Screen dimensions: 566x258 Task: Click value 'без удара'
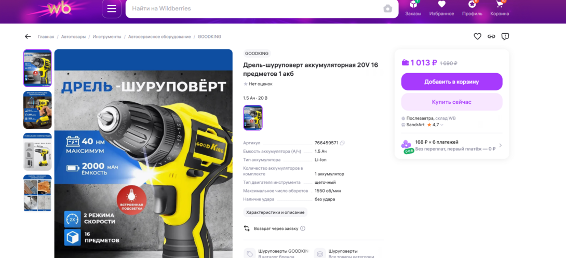325,199
